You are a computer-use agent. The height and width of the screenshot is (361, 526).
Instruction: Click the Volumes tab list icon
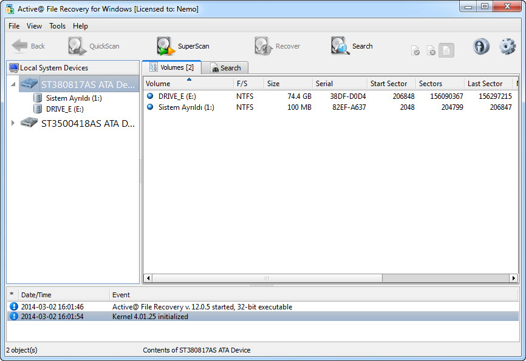pyautogui.click(x=153, y=67)
